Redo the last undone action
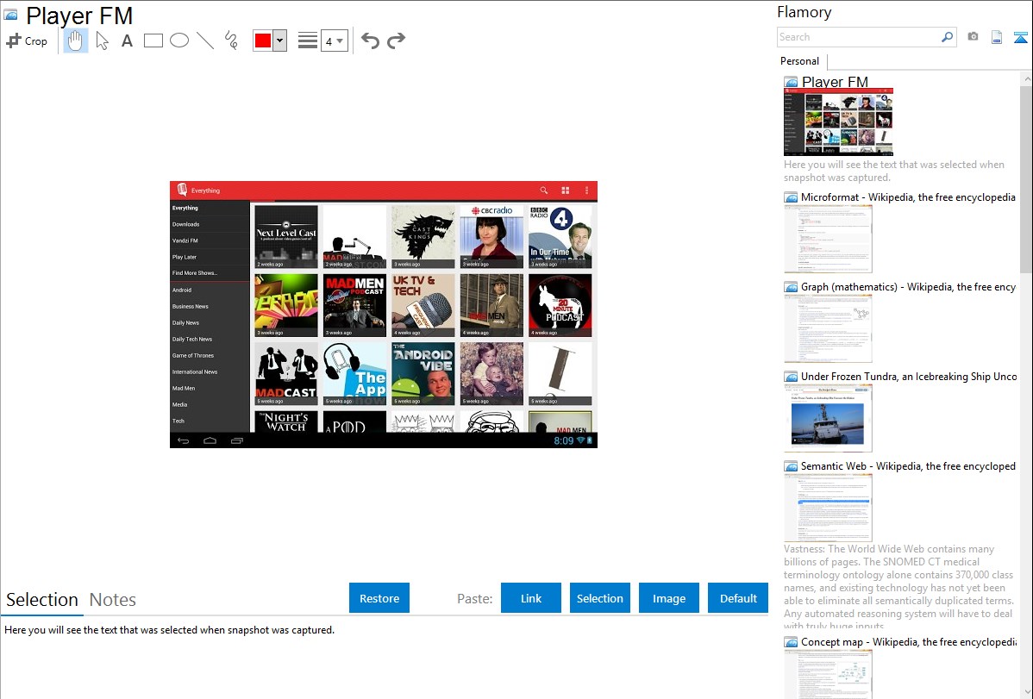Image resolution: width=1033 pixels, height=699 pixels. pos(396,41)
